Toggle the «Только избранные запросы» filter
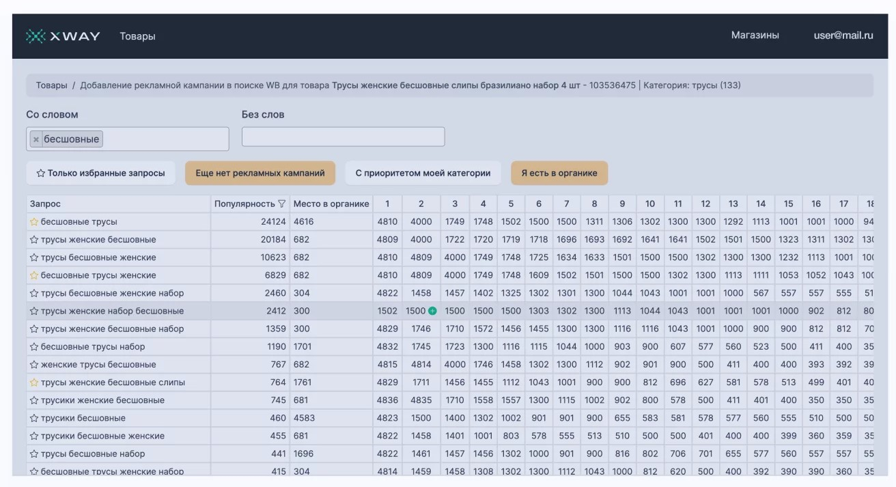This screenshot has height=487, width=896. [x=100, y=173]
